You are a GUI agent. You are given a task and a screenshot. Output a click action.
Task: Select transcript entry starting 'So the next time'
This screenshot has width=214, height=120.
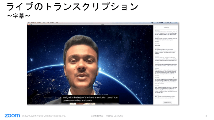click(x=166, y=81)
